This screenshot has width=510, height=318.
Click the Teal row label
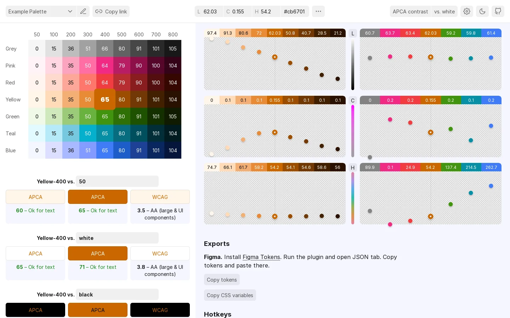(x=11, y=133)
